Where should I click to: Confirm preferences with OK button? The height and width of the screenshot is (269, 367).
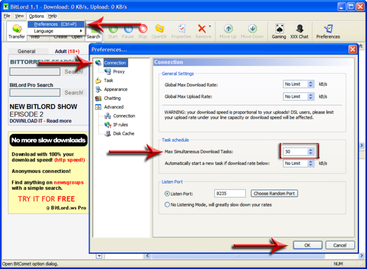[307, 245]
